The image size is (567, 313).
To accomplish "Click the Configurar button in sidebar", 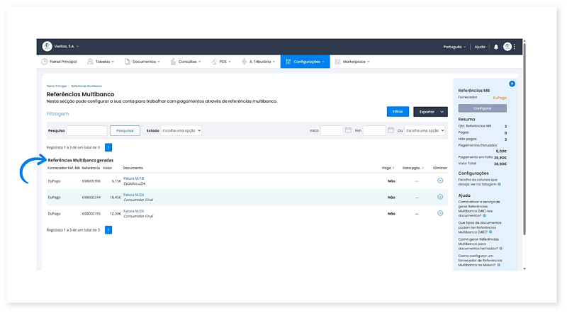I will coord(482,108).
